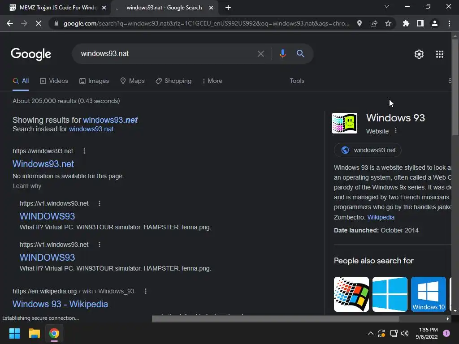
Task: Open the Windows Start button
Action: [x=14, y=333]
